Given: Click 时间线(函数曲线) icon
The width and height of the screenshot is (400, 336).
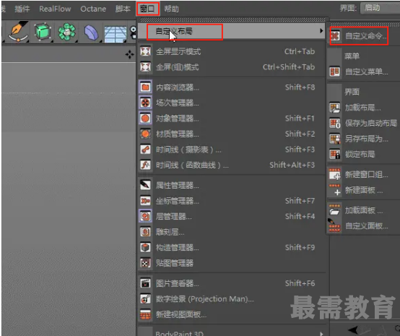Looking at the screenshot, I should point(145,165).
